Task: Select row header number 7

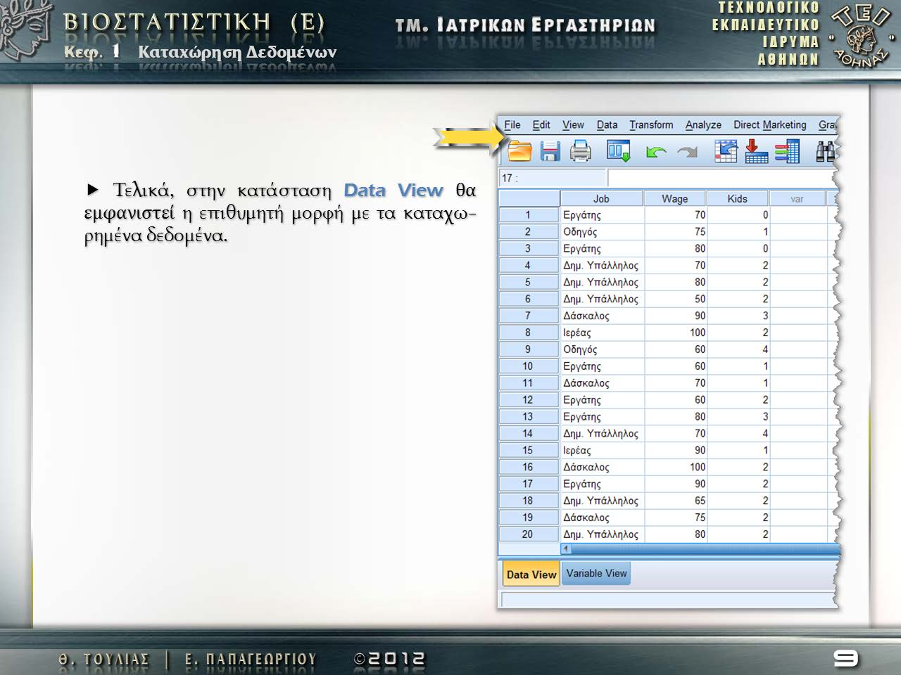Action: pos(528,316)
